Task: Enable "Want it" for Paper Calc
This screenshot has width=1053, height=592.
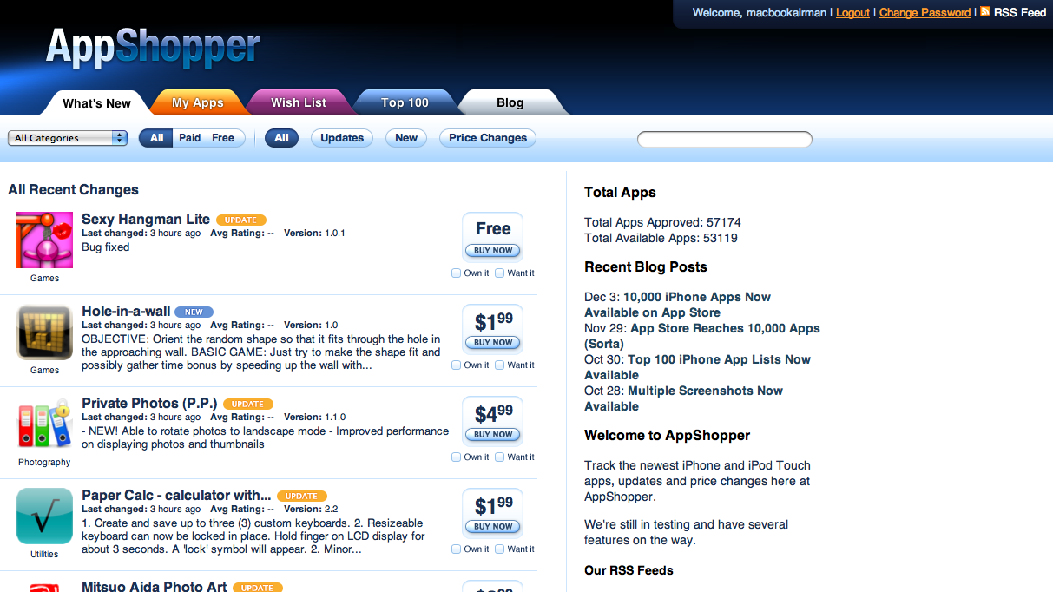Action: [500, 549]
